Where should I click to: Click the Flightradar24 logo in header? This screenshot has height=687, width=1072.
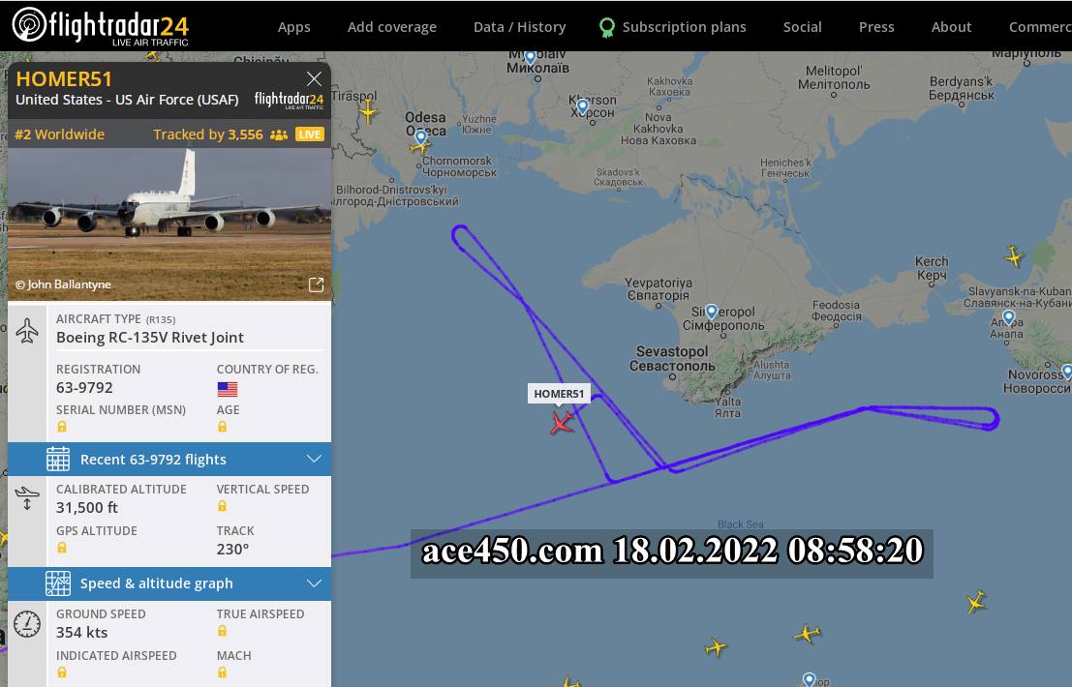pos(100,26)
